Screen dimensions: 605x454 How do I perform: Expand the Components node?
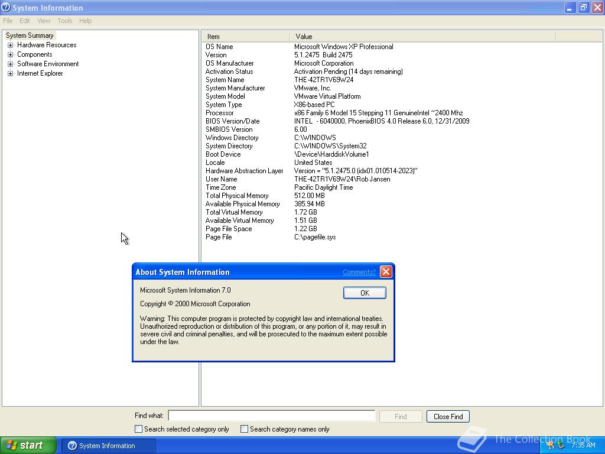11,54
